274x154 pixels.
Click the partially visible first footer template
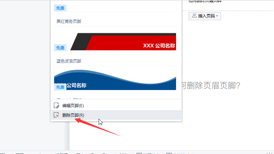115,6
